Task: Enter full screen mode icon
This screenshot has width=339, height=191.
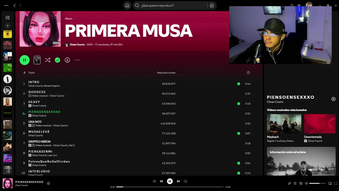Action: [x=336, y=183]
